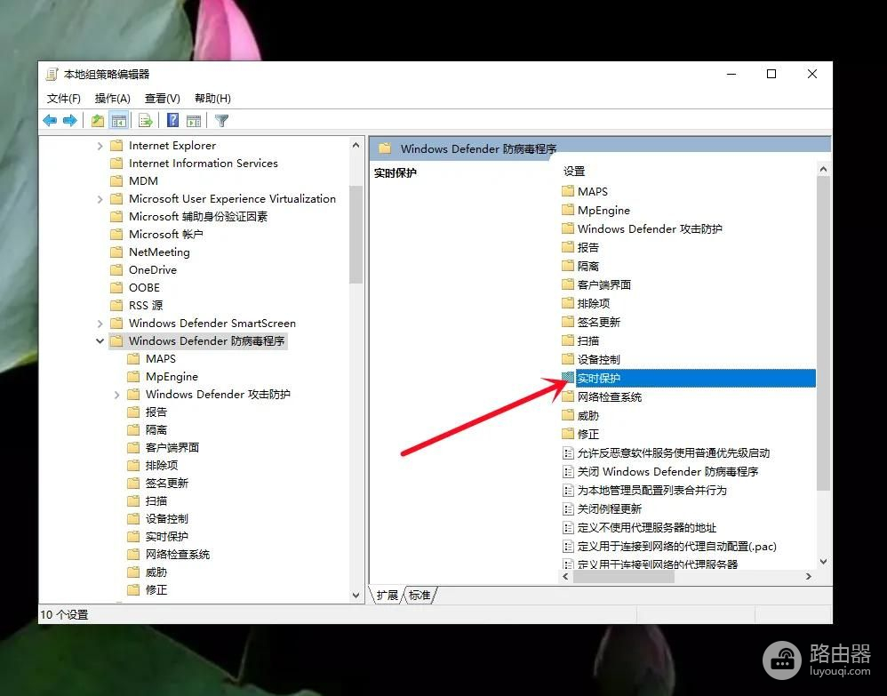Select 排除项 folder in right pane list
This screenshot has height=696, width=887.
[x=594, y=303]
